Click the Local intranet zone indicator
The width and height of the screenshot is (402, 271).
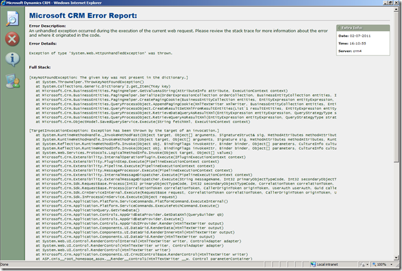[324, 264]
